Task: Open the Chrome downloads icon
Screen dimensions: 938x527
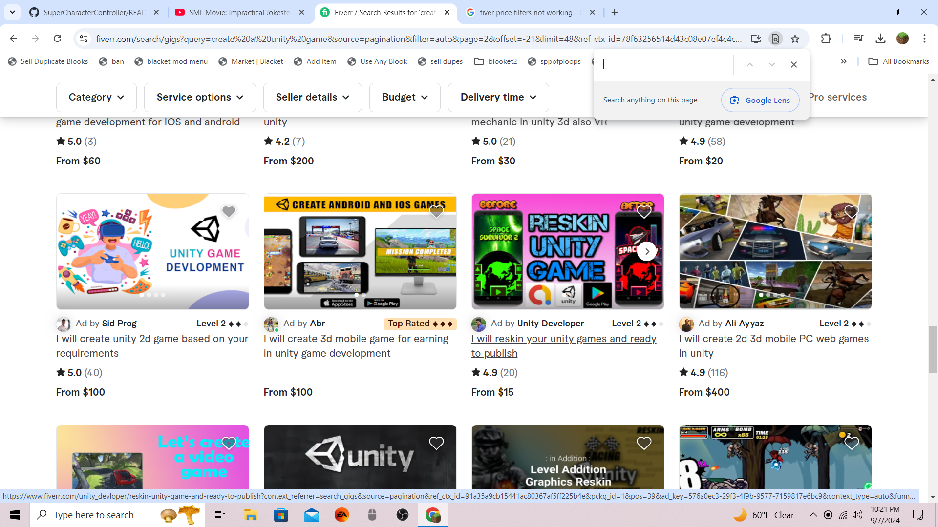Action: [x=880, y=39]
